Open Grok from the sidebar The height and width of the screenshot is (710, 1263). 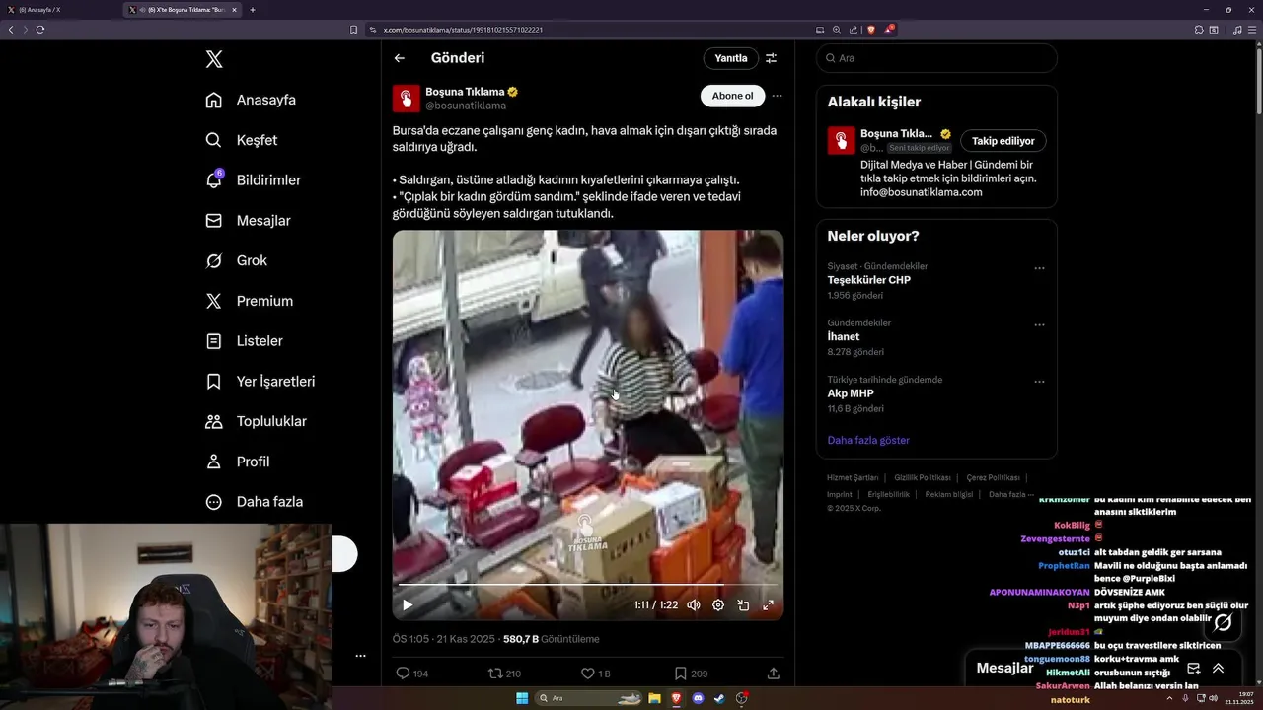pyautogui.click(x=236, y=260)
